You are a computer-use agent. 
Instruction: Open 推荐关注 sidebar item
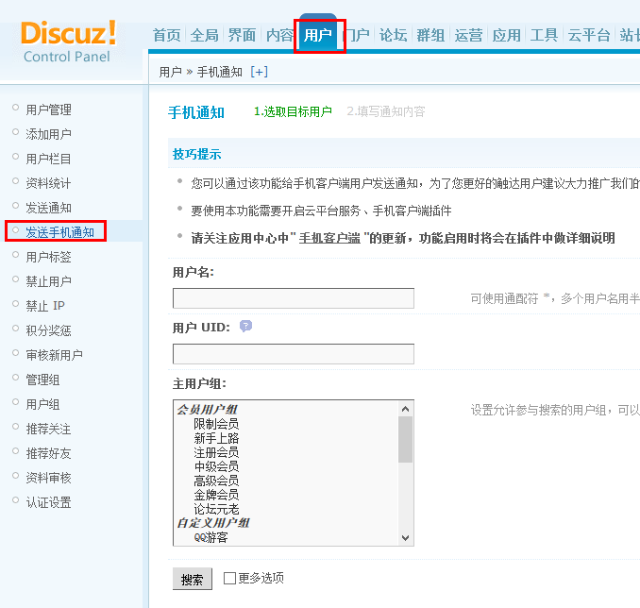point(48,429)
